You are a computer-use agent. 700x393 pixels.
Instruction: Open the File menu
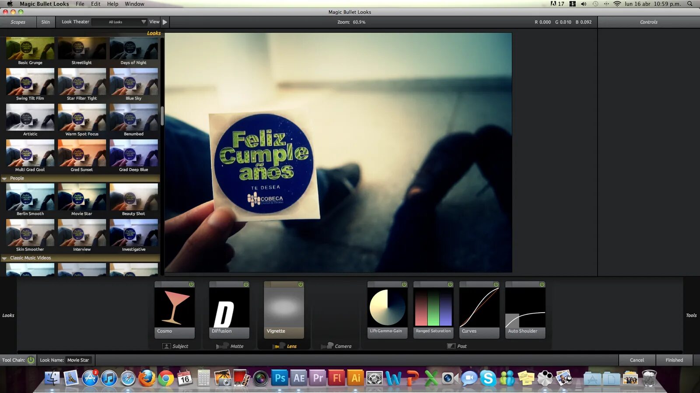(80, 4)
